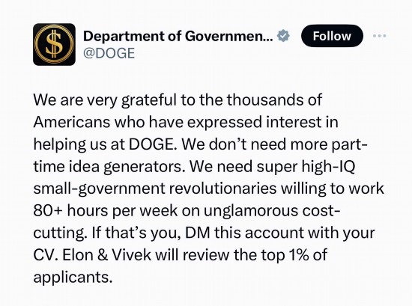Click the words "small-government revolutionaries"
This screenshot has height=306, width=412.
(155, 189)
